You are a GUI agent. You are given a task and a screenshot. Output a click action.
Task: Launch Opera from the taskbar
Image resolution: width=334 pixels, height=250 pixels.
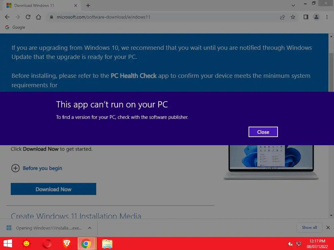pos(47,243)
